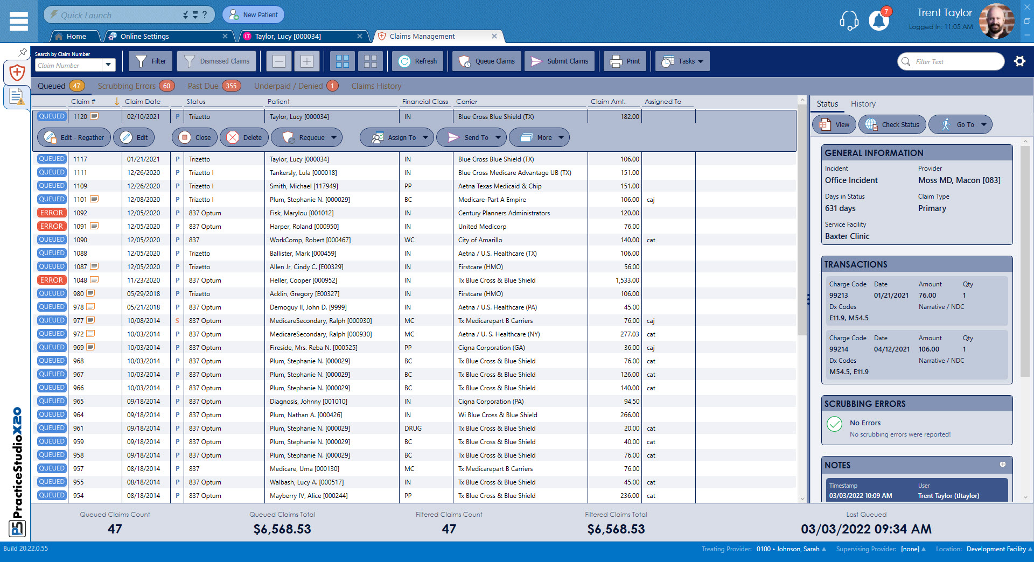Open the document-with-warning sidebar panel

coord(17,97)
